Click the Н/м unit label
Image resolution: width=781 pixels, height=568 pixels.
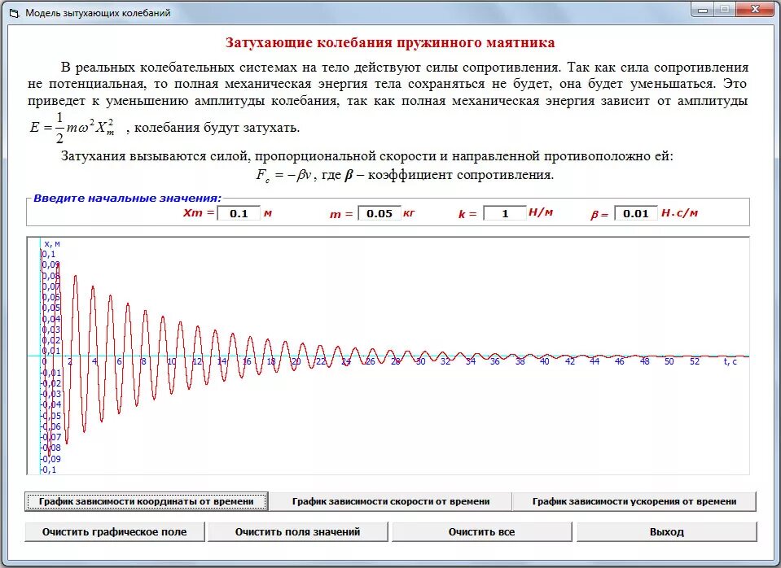(541, 212)
